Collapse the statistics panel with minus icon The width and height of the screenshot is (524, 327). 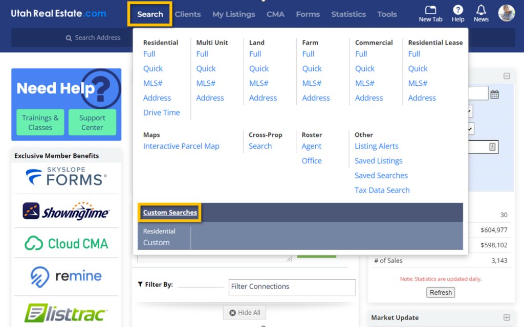coord(507,76)
